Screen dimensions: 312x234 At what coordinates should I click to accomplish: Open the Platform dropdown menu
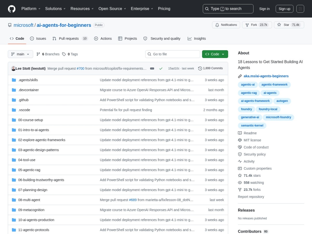pos(31,9)
